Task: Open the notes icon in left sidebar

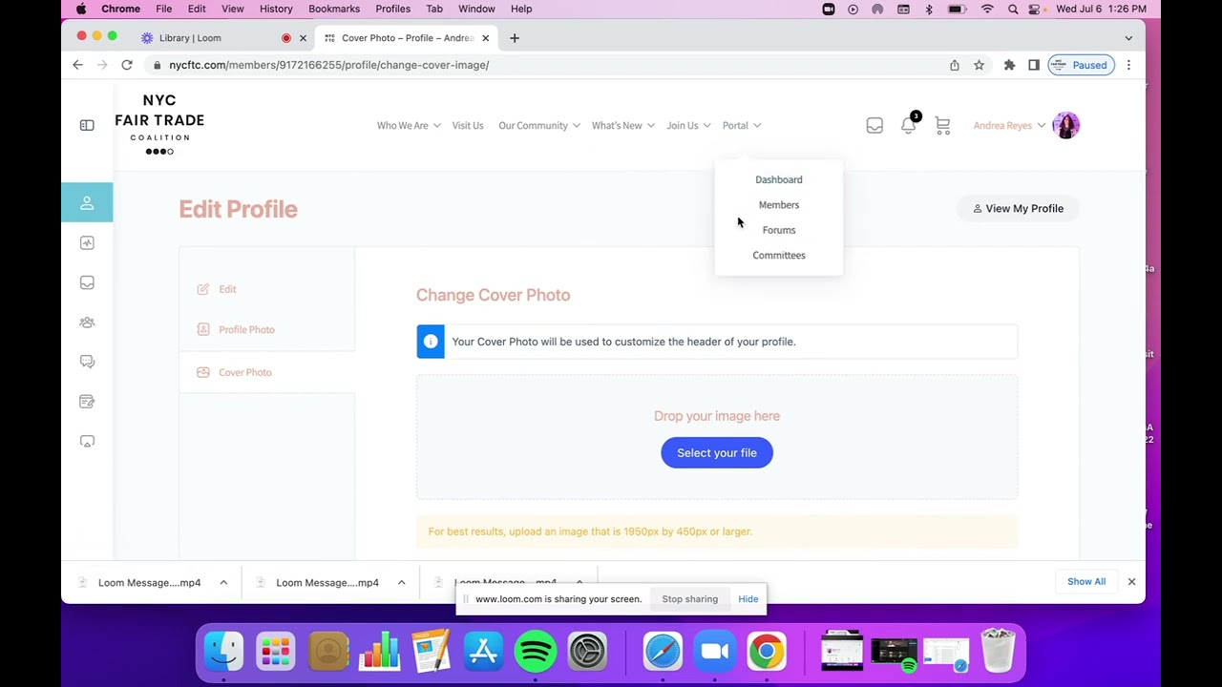Action: (87, 402)
